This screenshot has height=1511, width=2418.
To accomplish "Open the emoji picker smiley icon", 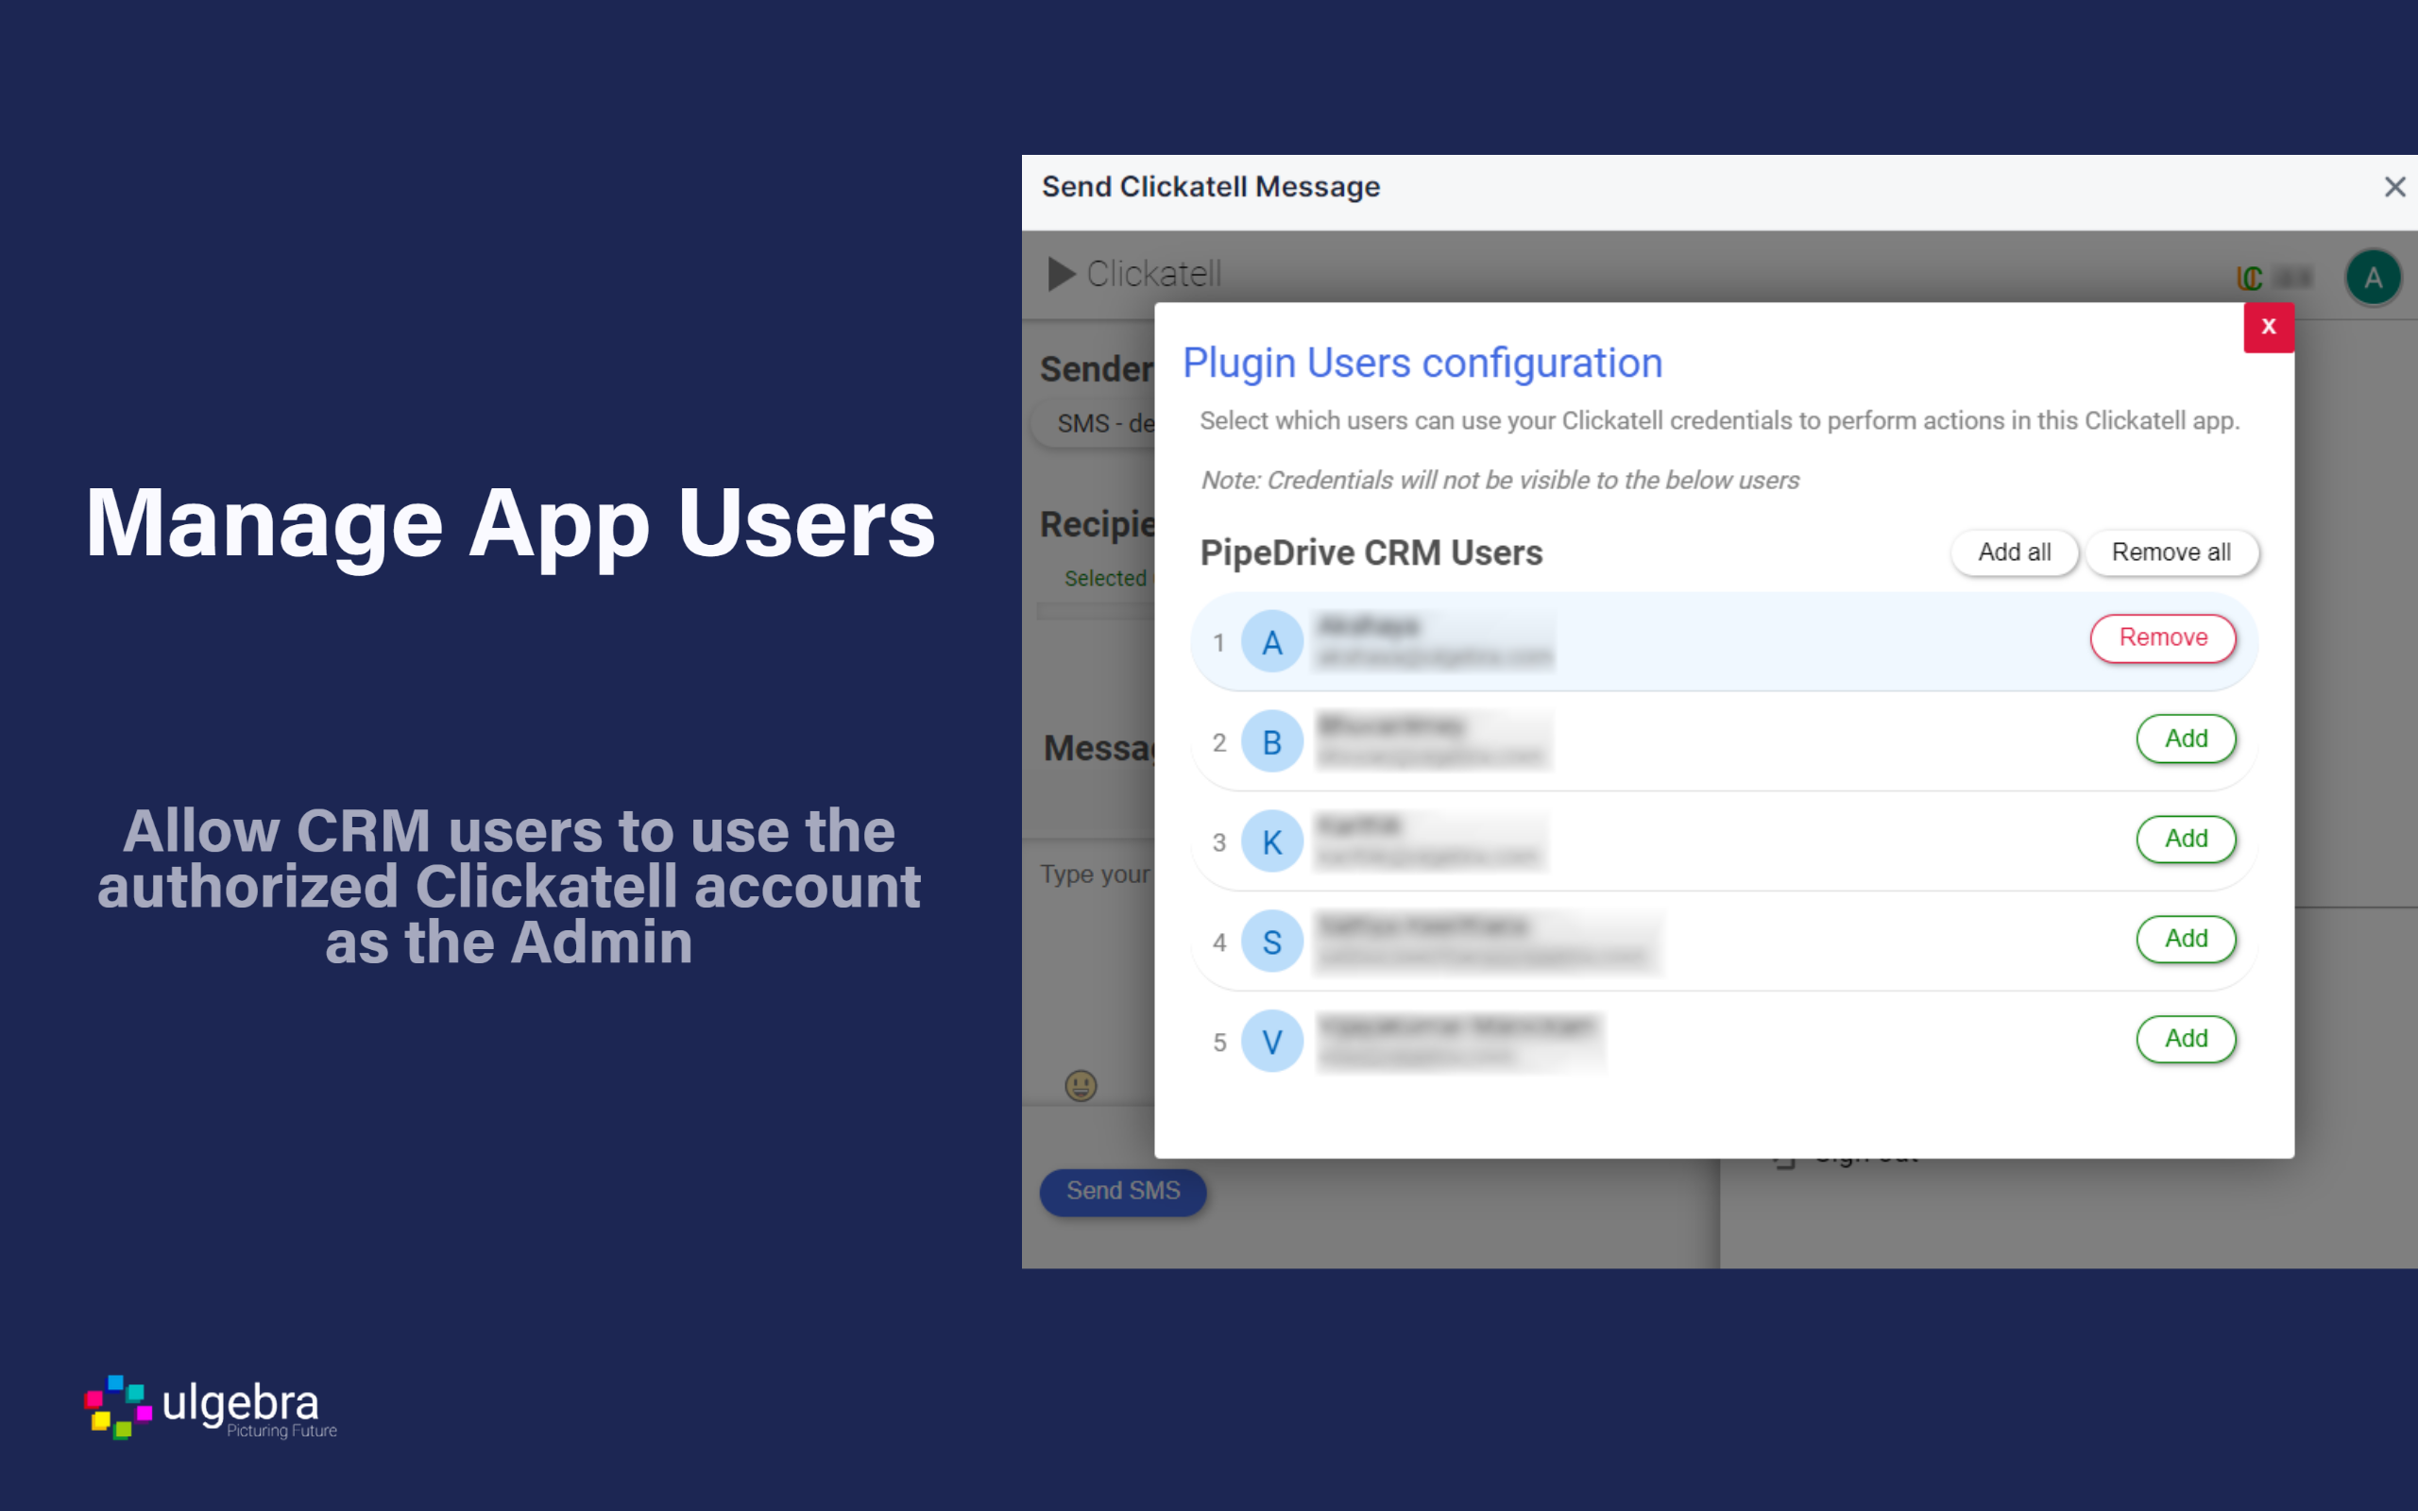I will point(1081,1085).
